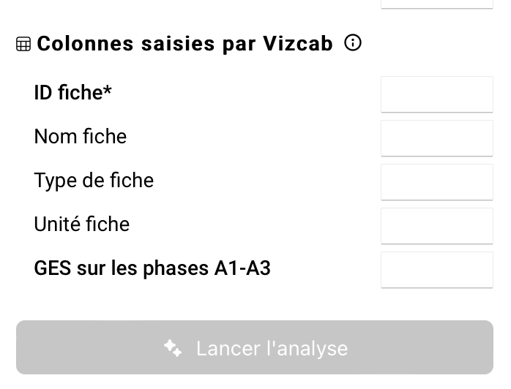Click the word Vizcab in the section title
The height and width of the screenshot is (389, 511).
click(297, 44)
